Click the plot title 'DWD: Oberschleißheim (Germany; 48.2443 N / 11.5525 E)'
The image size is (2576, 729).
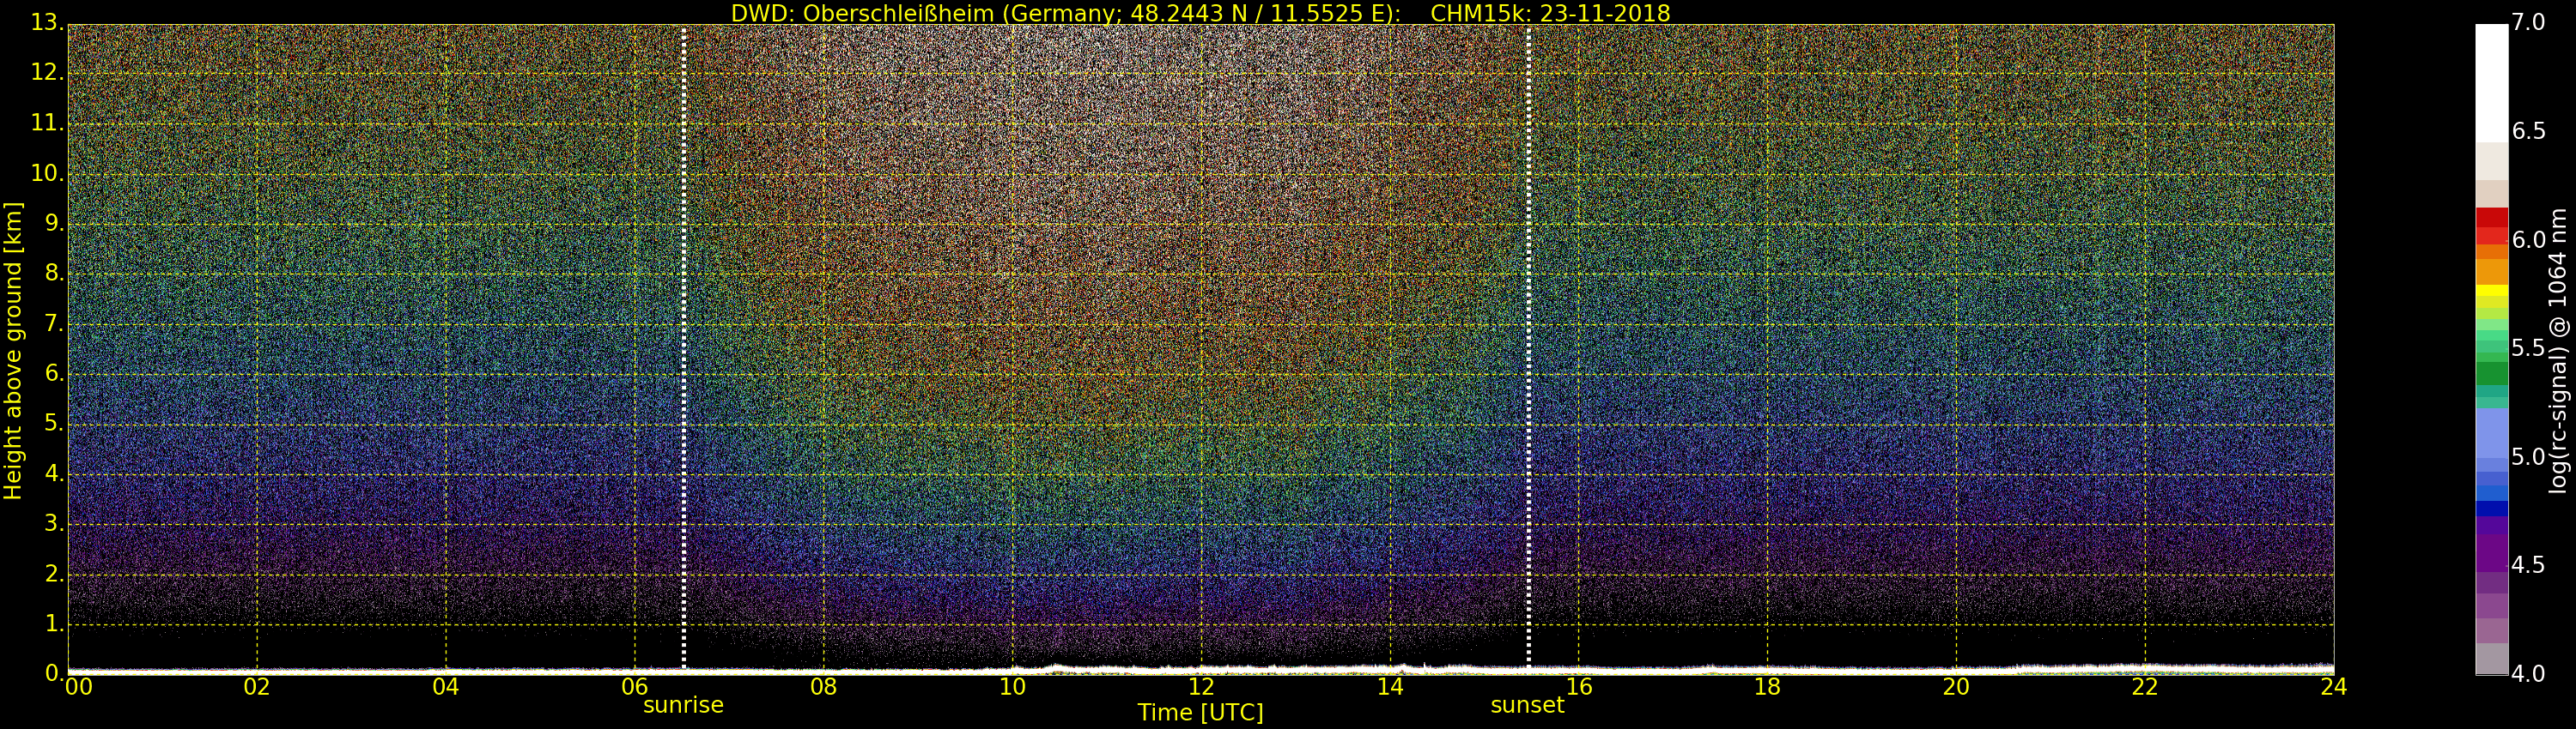click(x=1066, y=13)
